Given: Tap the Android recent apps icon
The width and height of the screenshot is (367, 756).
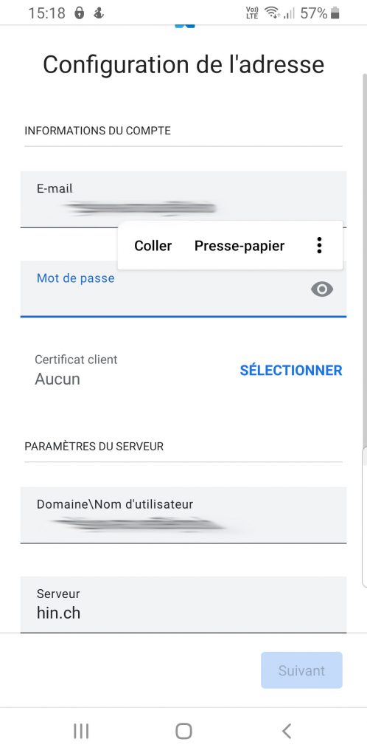Looking at the screenshot, I should [81, 731].
